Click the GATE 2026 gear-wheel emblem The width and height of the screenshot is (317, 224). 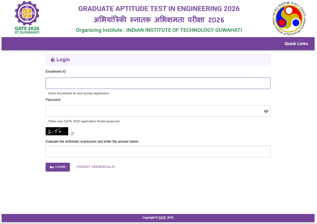click(27, 13)
